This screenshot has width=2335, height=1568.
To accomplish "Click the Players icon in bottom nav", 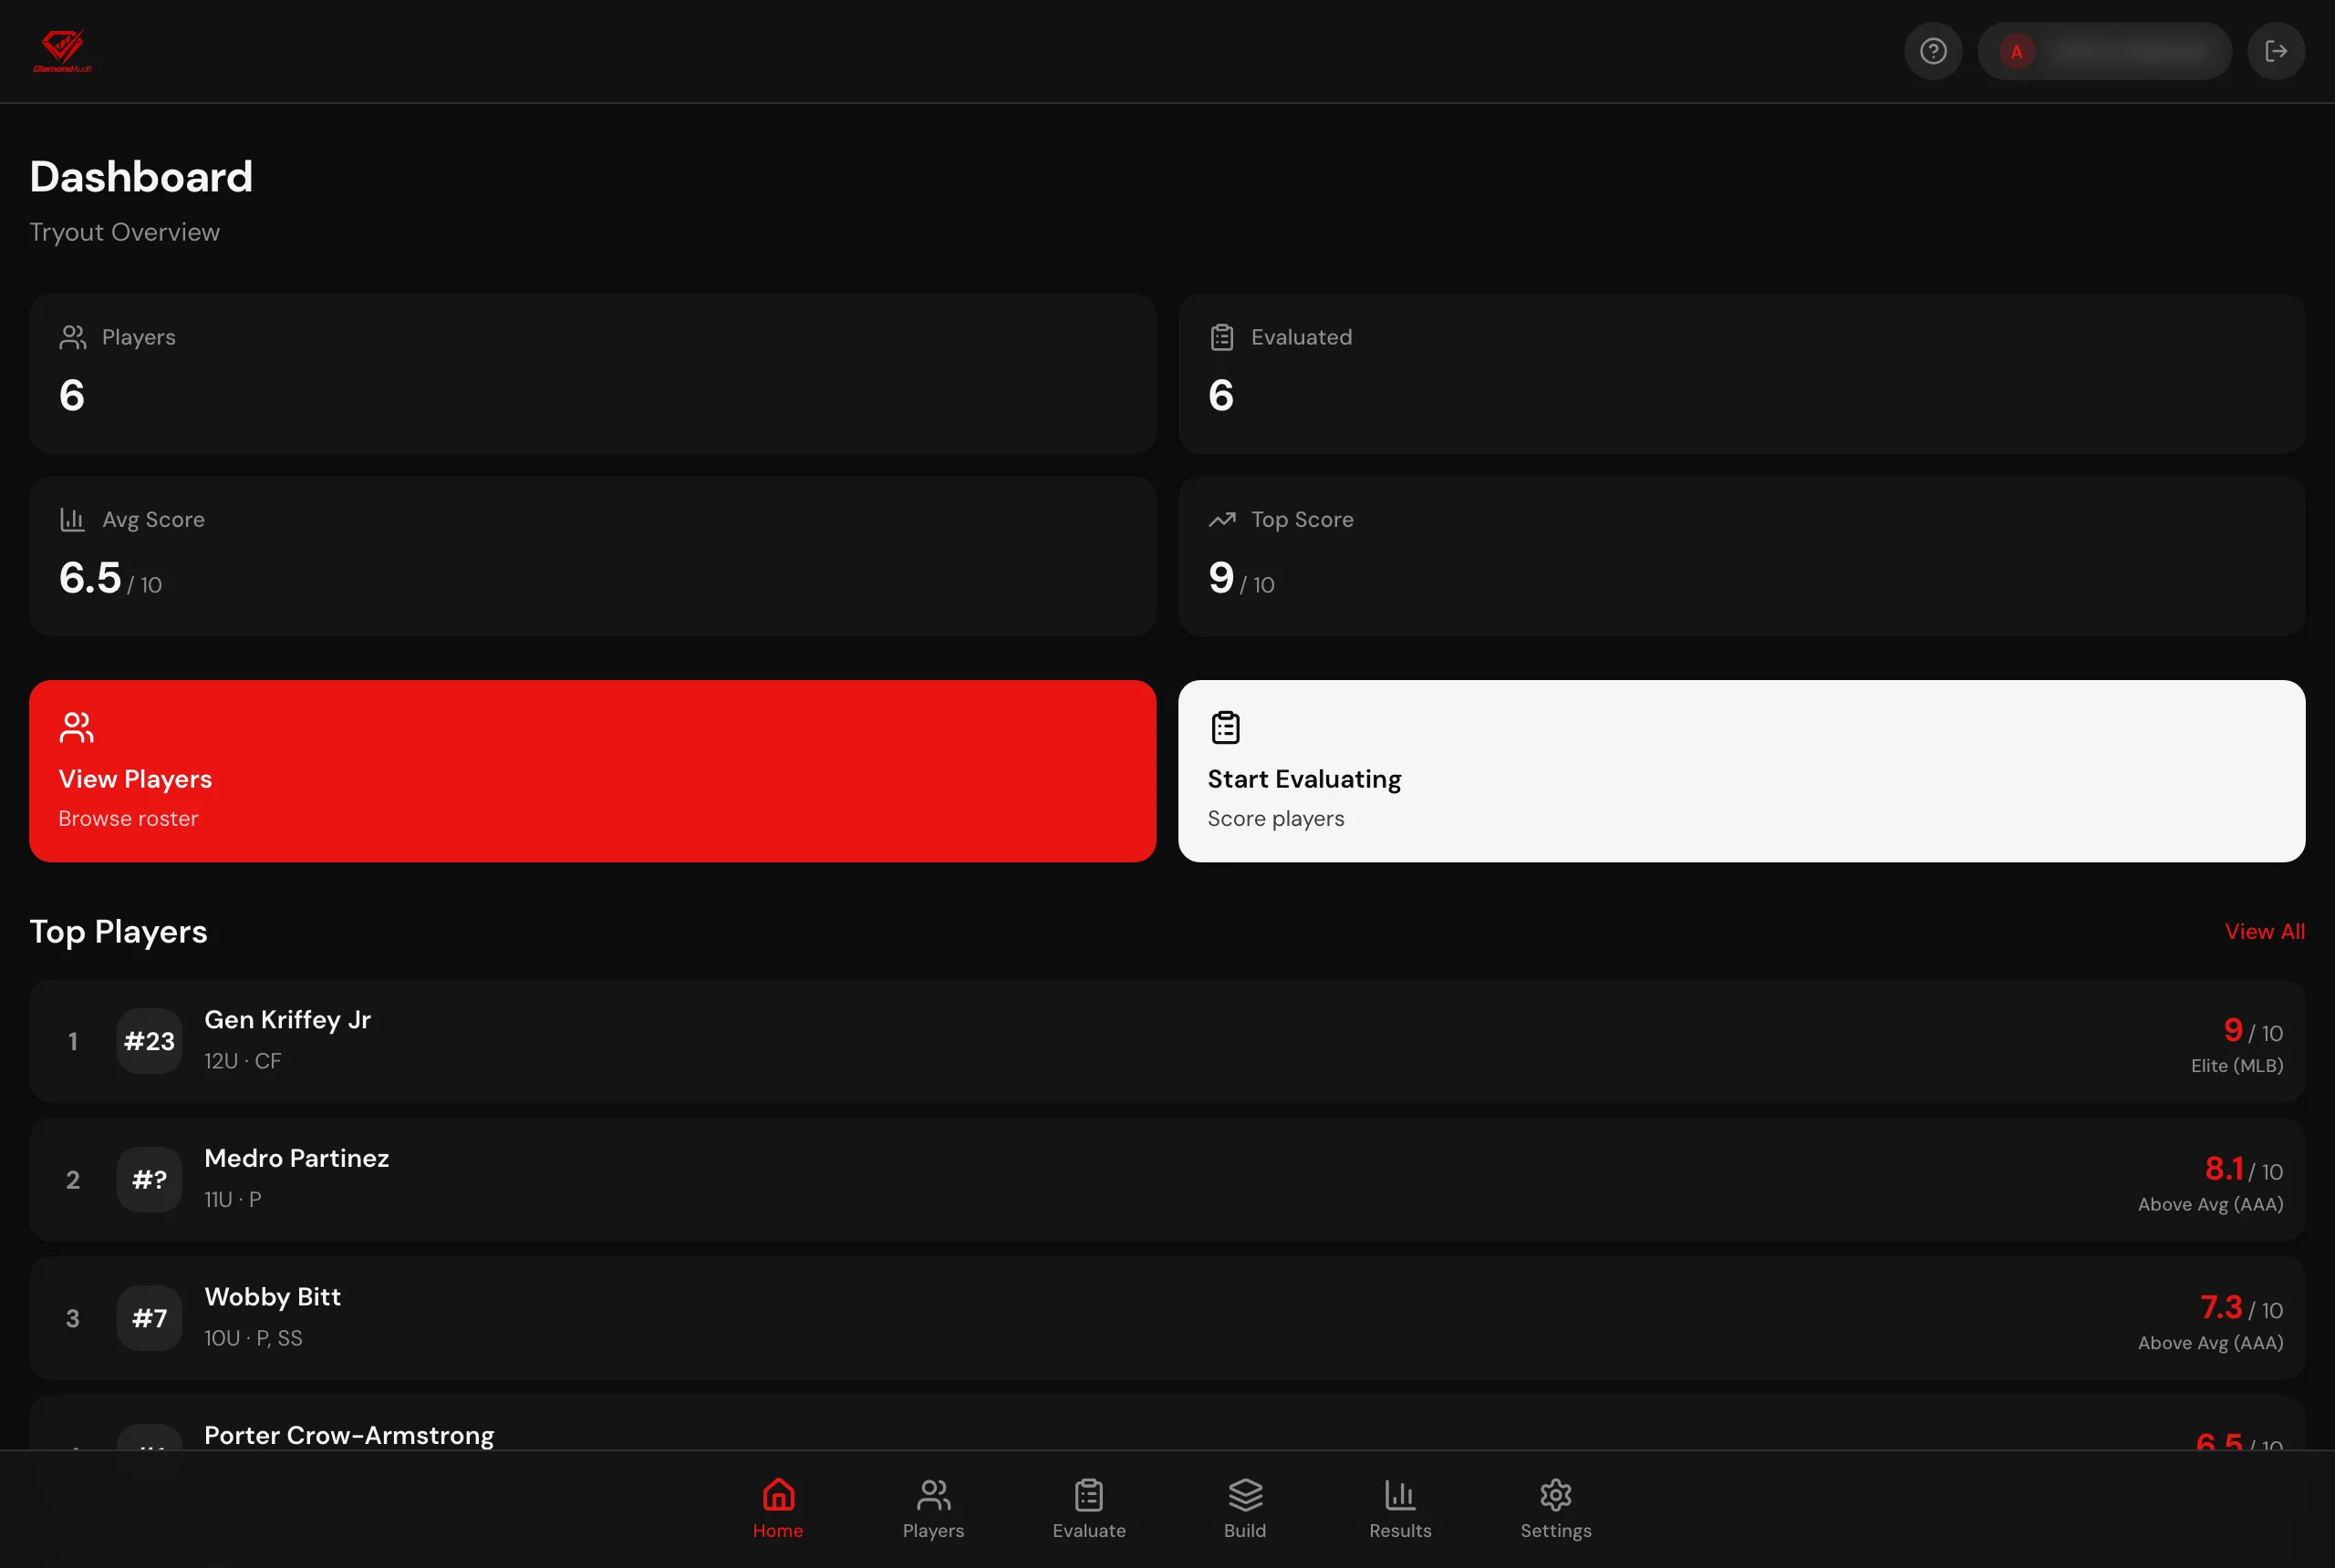I will pyautogui.click(x=933, y=1495).
